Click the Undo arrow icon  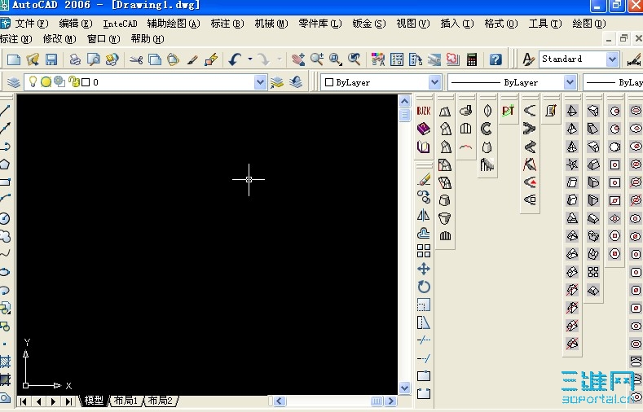pyautogui.click(x=235, y=59)
